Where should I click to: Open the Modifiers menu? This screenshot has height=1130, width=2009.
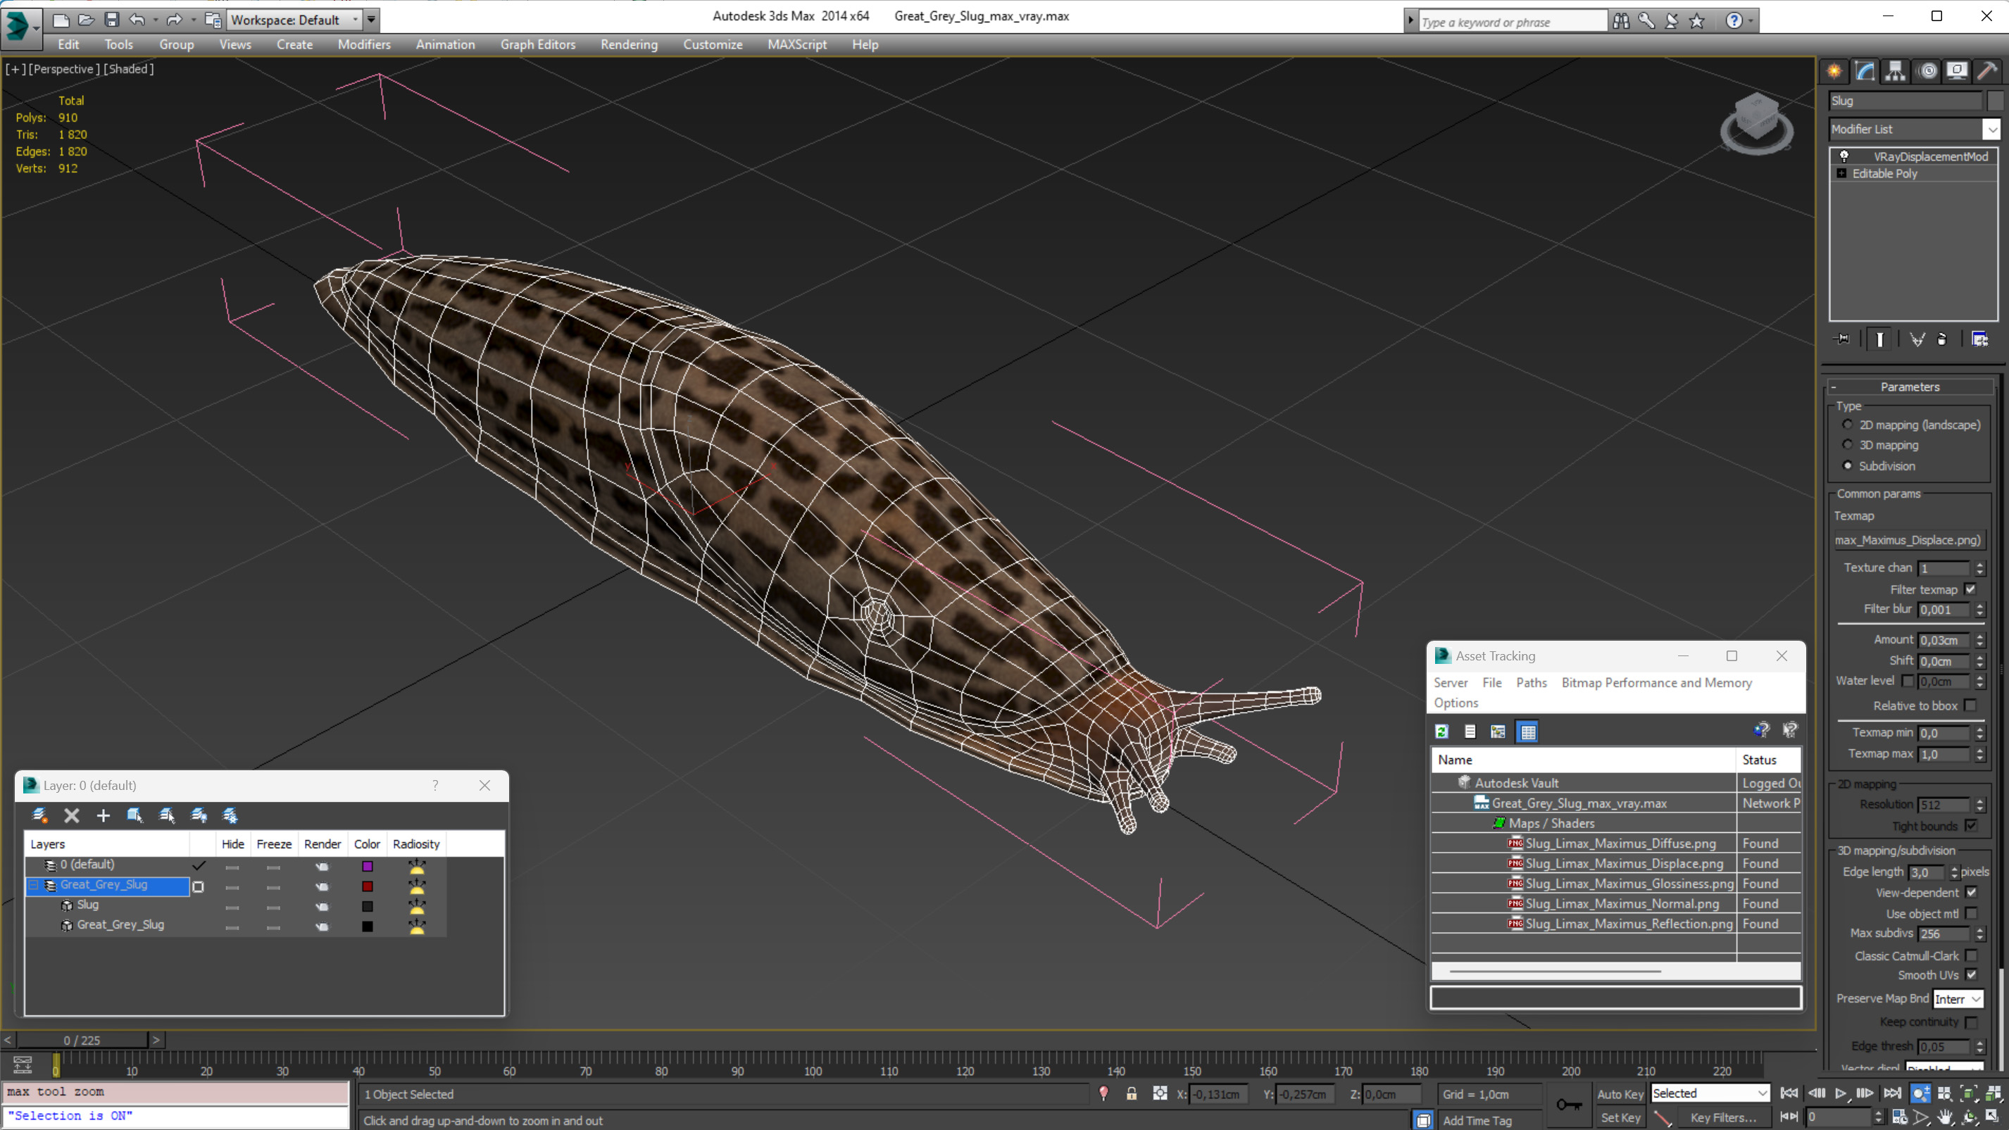[x=364, y=44]
